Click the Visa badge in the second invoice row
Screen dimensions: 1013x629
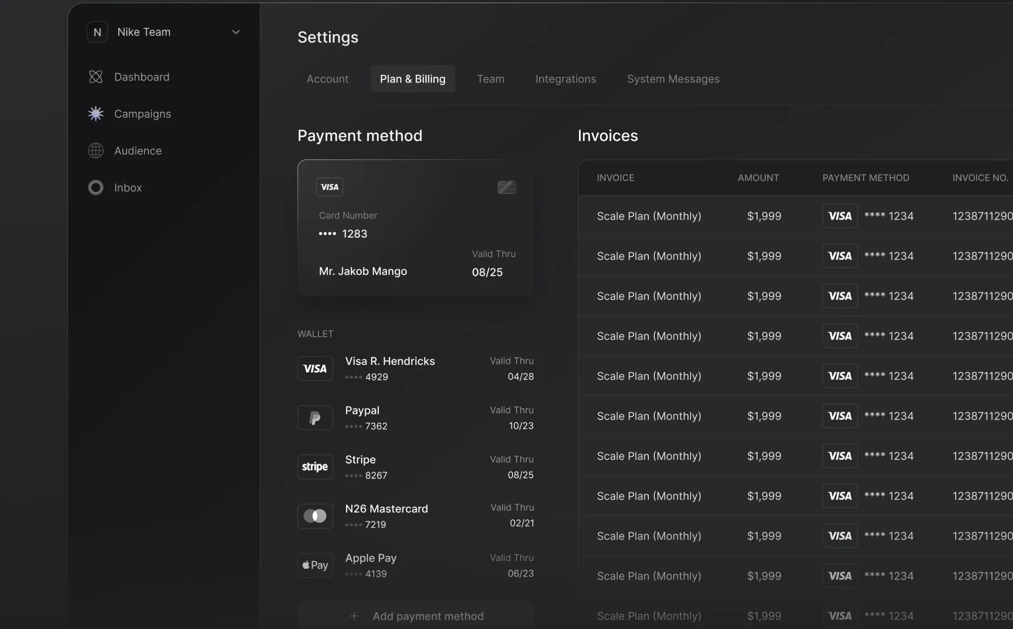tap(840, 256)
